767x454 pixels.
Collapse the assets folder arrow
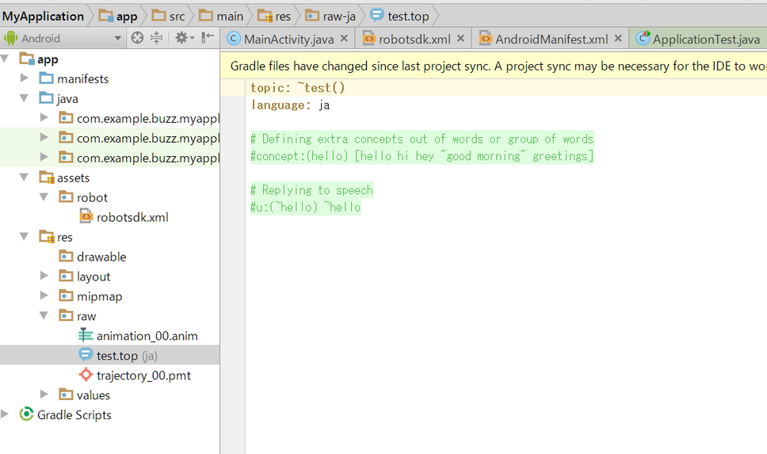(25, 177)
